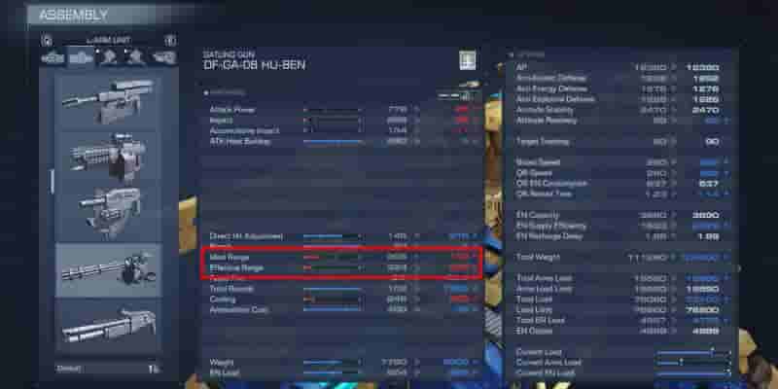Click the Current Load gauge bar
The image size is (778, 389).
[693, 352]
